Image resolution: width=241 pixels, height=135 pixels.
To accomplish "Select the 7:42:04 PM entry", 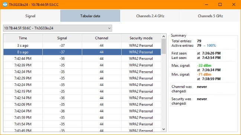I will pos(82,111).
